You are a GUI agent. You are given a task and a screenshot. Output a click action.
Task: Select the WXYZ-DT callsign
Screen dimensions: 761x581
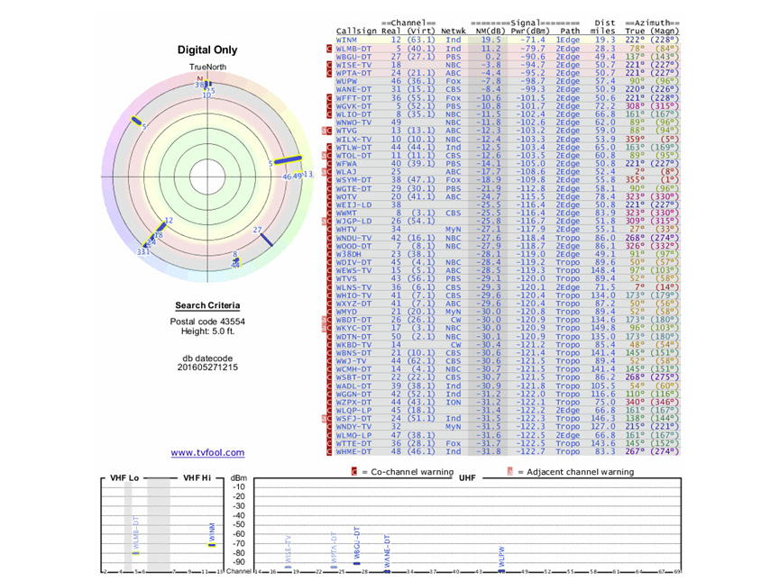[353, 304]
